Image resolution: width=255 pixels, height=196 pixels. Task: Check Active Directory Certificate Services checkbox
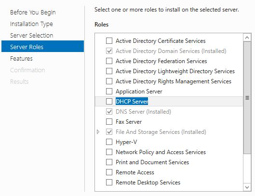[x=109, y=41]
